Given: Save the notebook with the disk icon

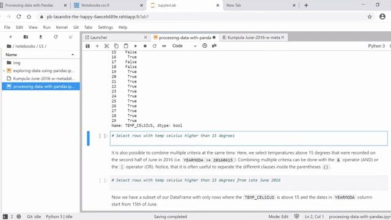Looking at the screenshot, I should (x=87, y=46).
